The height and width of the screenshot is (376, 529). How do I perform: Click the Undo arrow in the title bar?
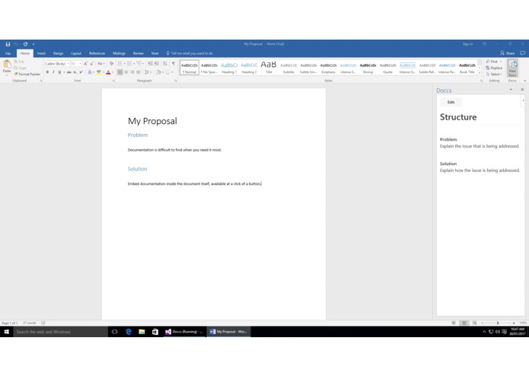coord(16,44)
